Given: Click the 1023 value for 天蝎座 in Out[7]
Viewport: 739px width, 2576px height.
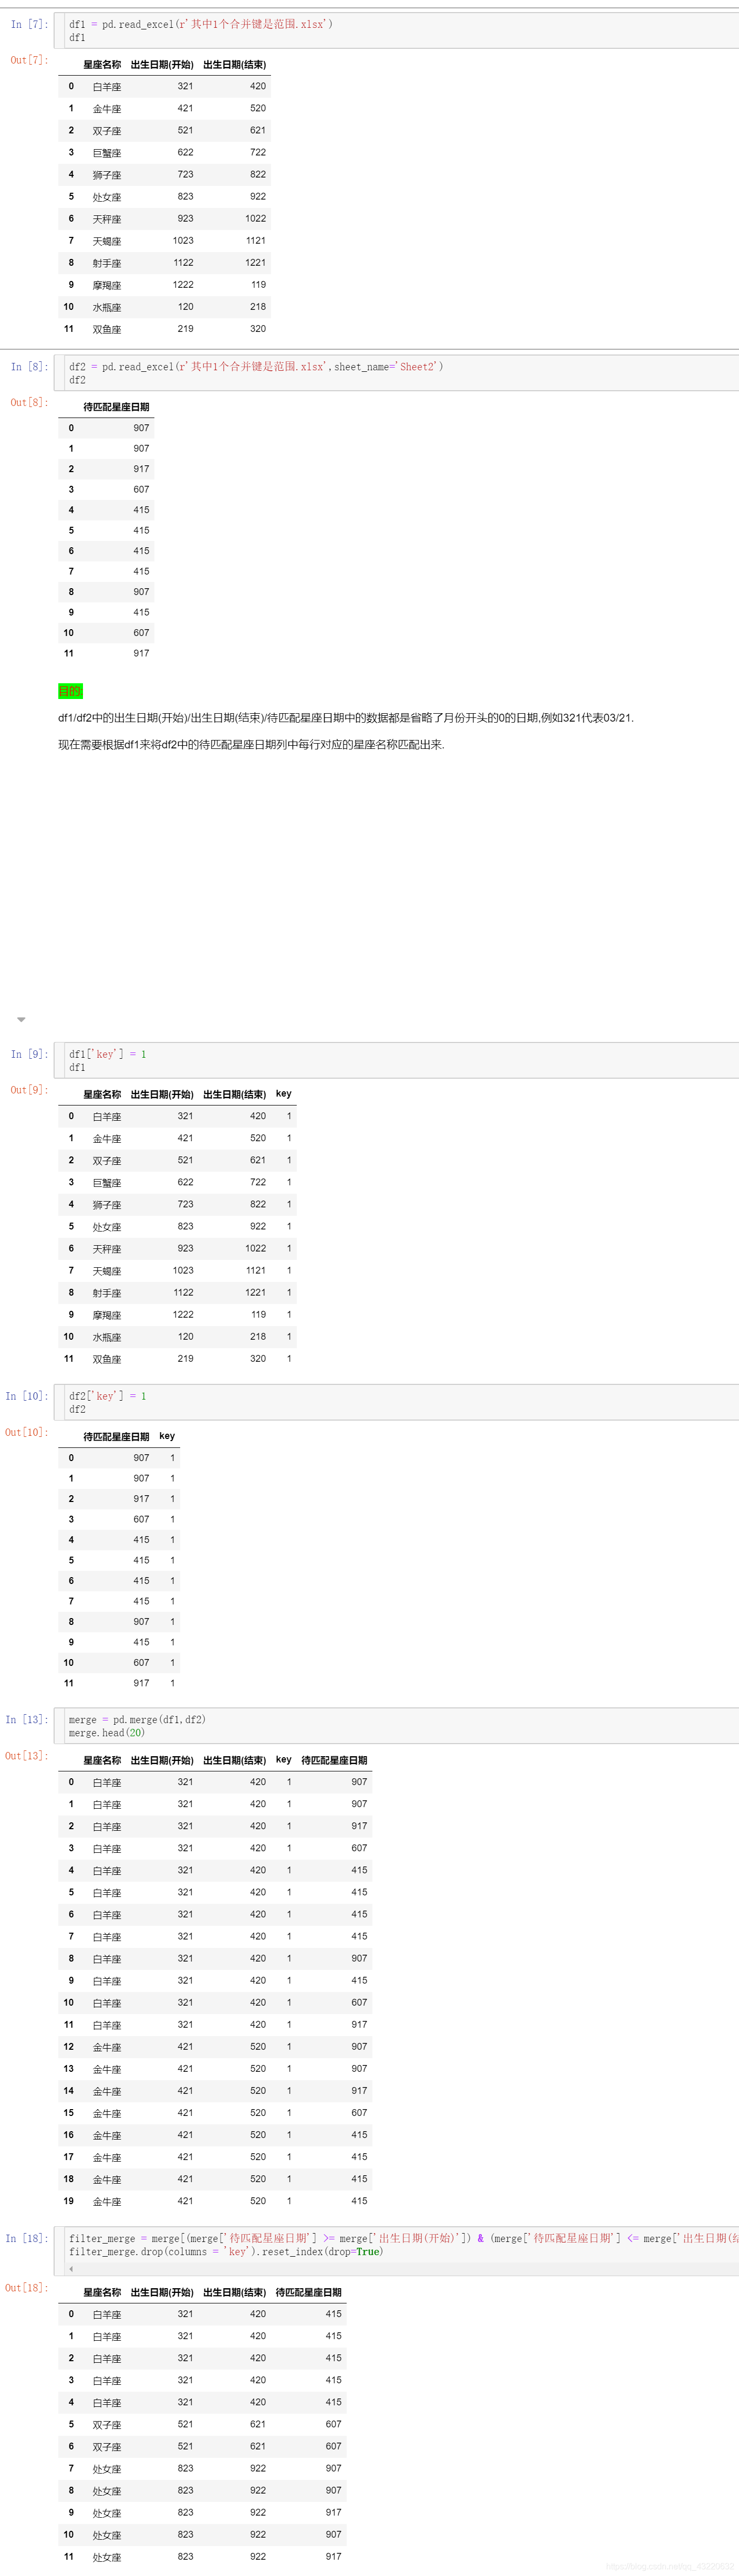Looking at the screenshot, I should pos(183,241).
